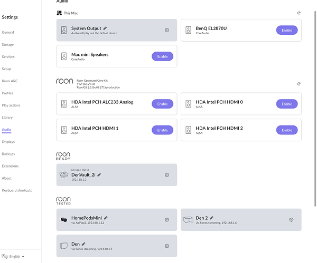Viewport: 317px width, 263px height.
Task: Refresh Roon Optimized Core Kit devices
Action: 299,84
